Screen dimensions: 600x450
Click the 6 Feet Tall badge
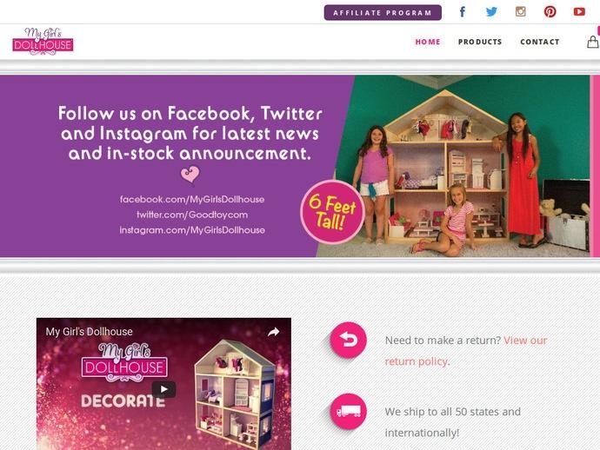pos(332,212)
